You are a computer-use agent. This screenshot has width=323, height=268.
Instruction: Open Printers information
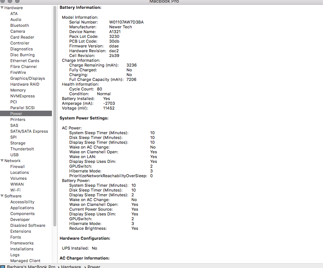[18, 119]
